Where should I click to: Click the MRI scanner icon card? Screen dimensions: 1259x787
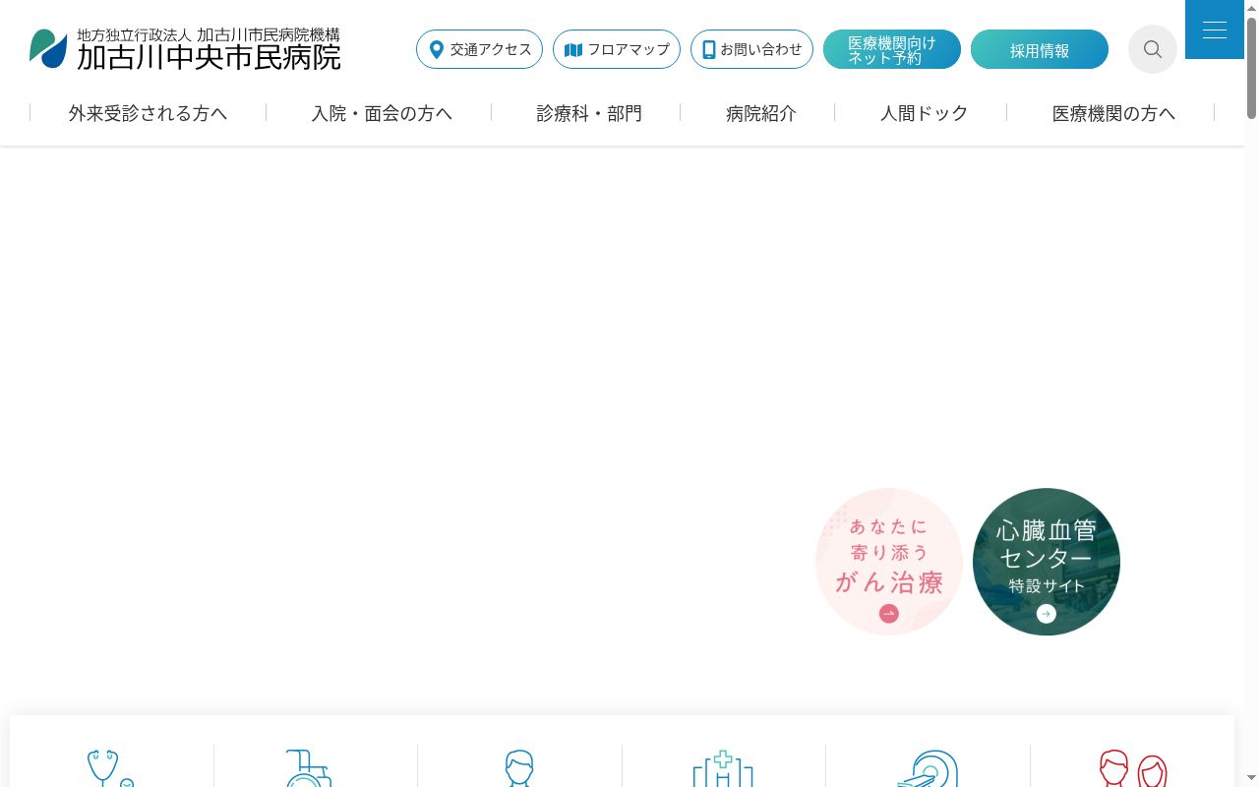[x=928, y=768]
